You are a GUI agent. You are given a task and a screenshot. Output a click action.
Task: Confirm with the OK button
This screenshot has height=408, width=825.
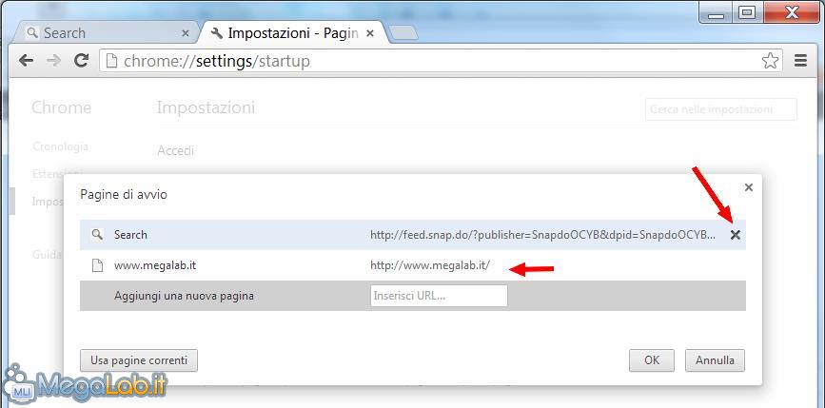pyautogui.click(x=652, y=360)
